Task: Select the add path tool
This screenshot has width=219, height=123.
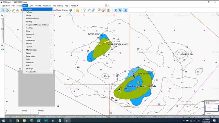Action: (x=89, y=10)
